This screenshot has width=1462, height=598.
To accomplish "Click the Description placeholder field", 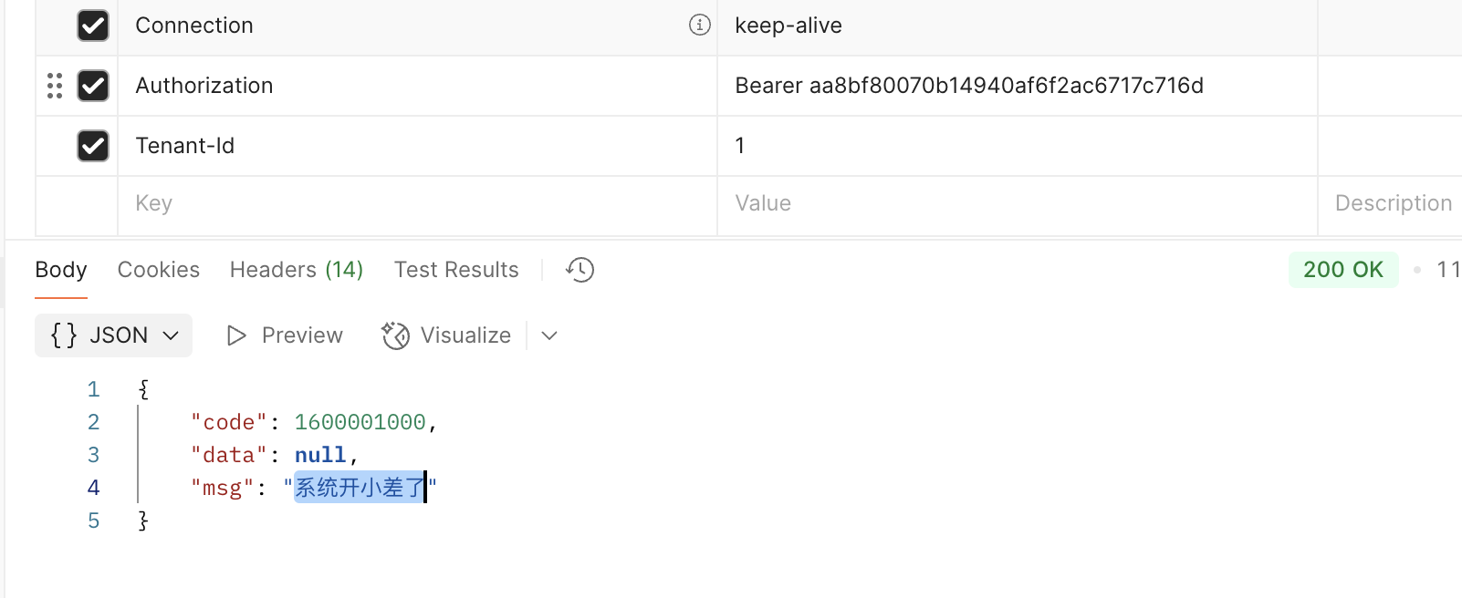I will pyautogui.click(x=1393, y=203).
